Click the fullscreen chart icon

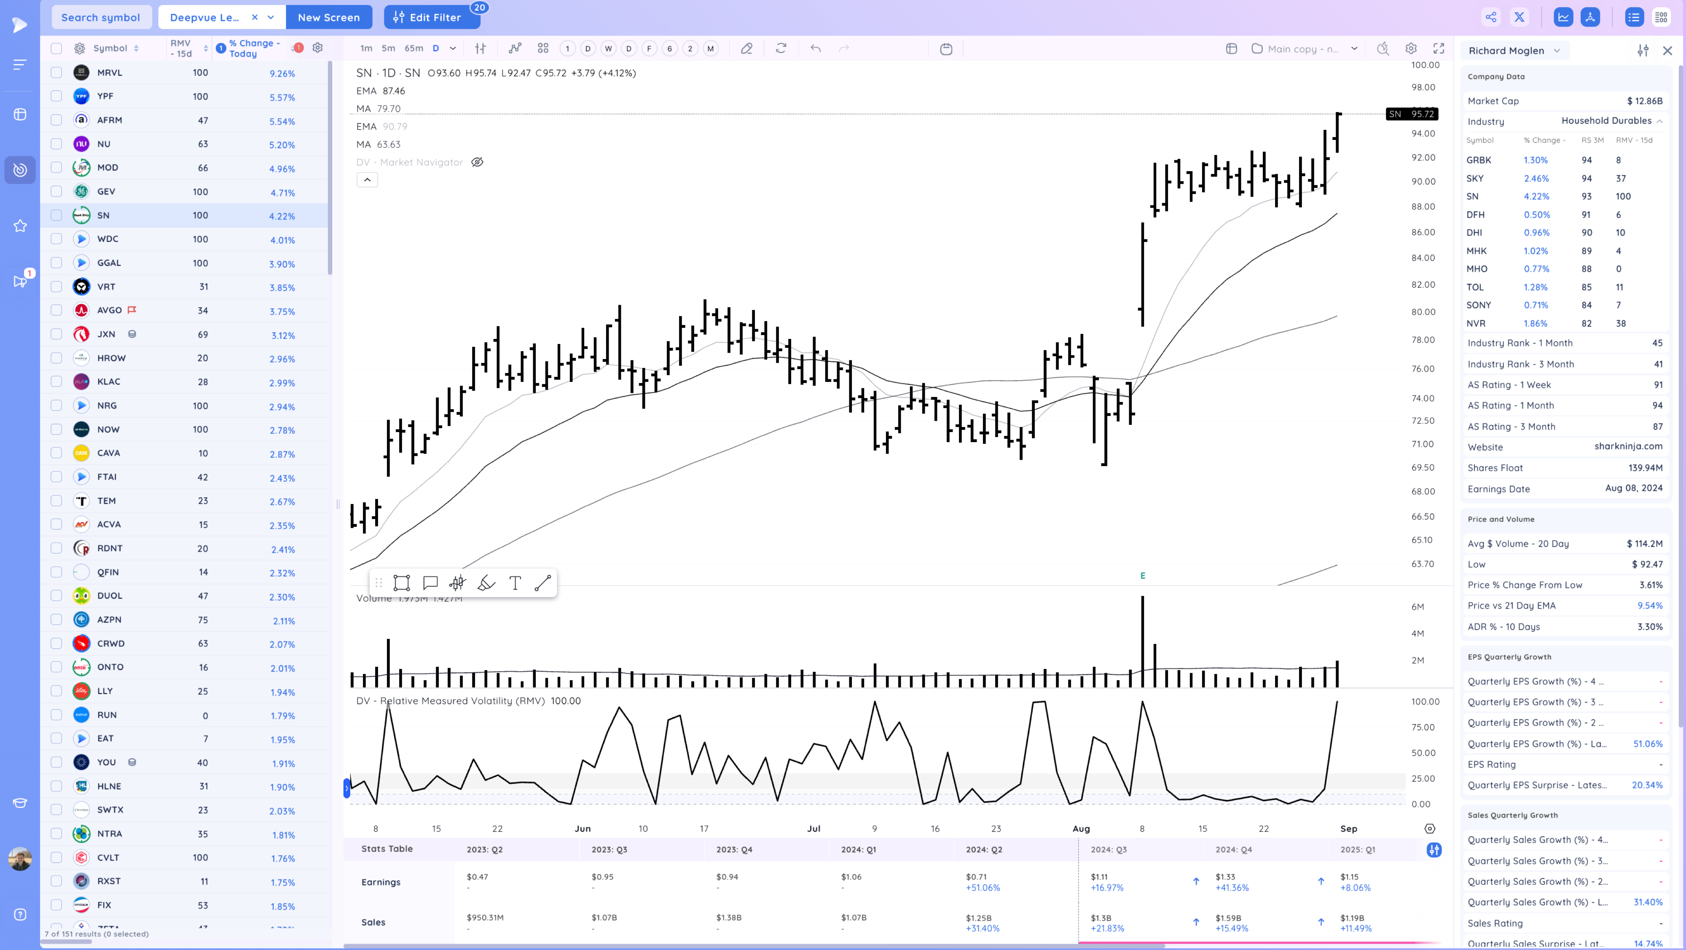(x=1439, y=48)
